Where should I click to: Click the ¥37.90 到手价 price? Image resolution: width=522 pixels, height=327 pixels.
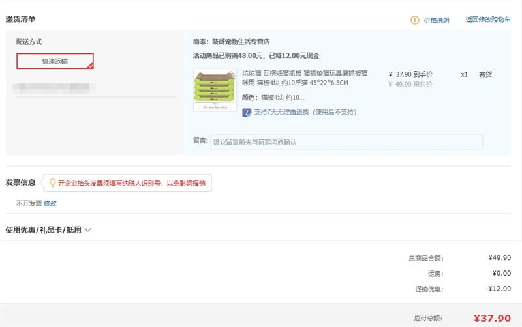pyautogui.click(x=410, y=74)
